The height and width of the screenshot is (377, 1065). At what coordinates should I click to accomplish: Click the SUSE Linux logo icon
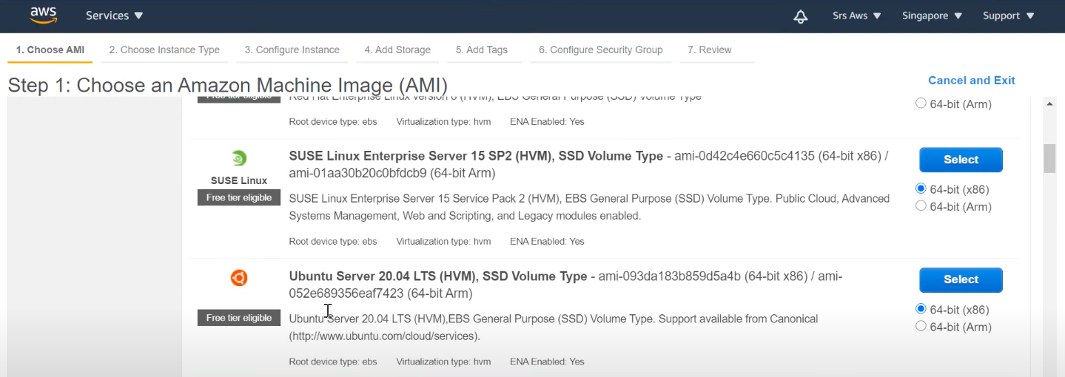tap(238, 158)
